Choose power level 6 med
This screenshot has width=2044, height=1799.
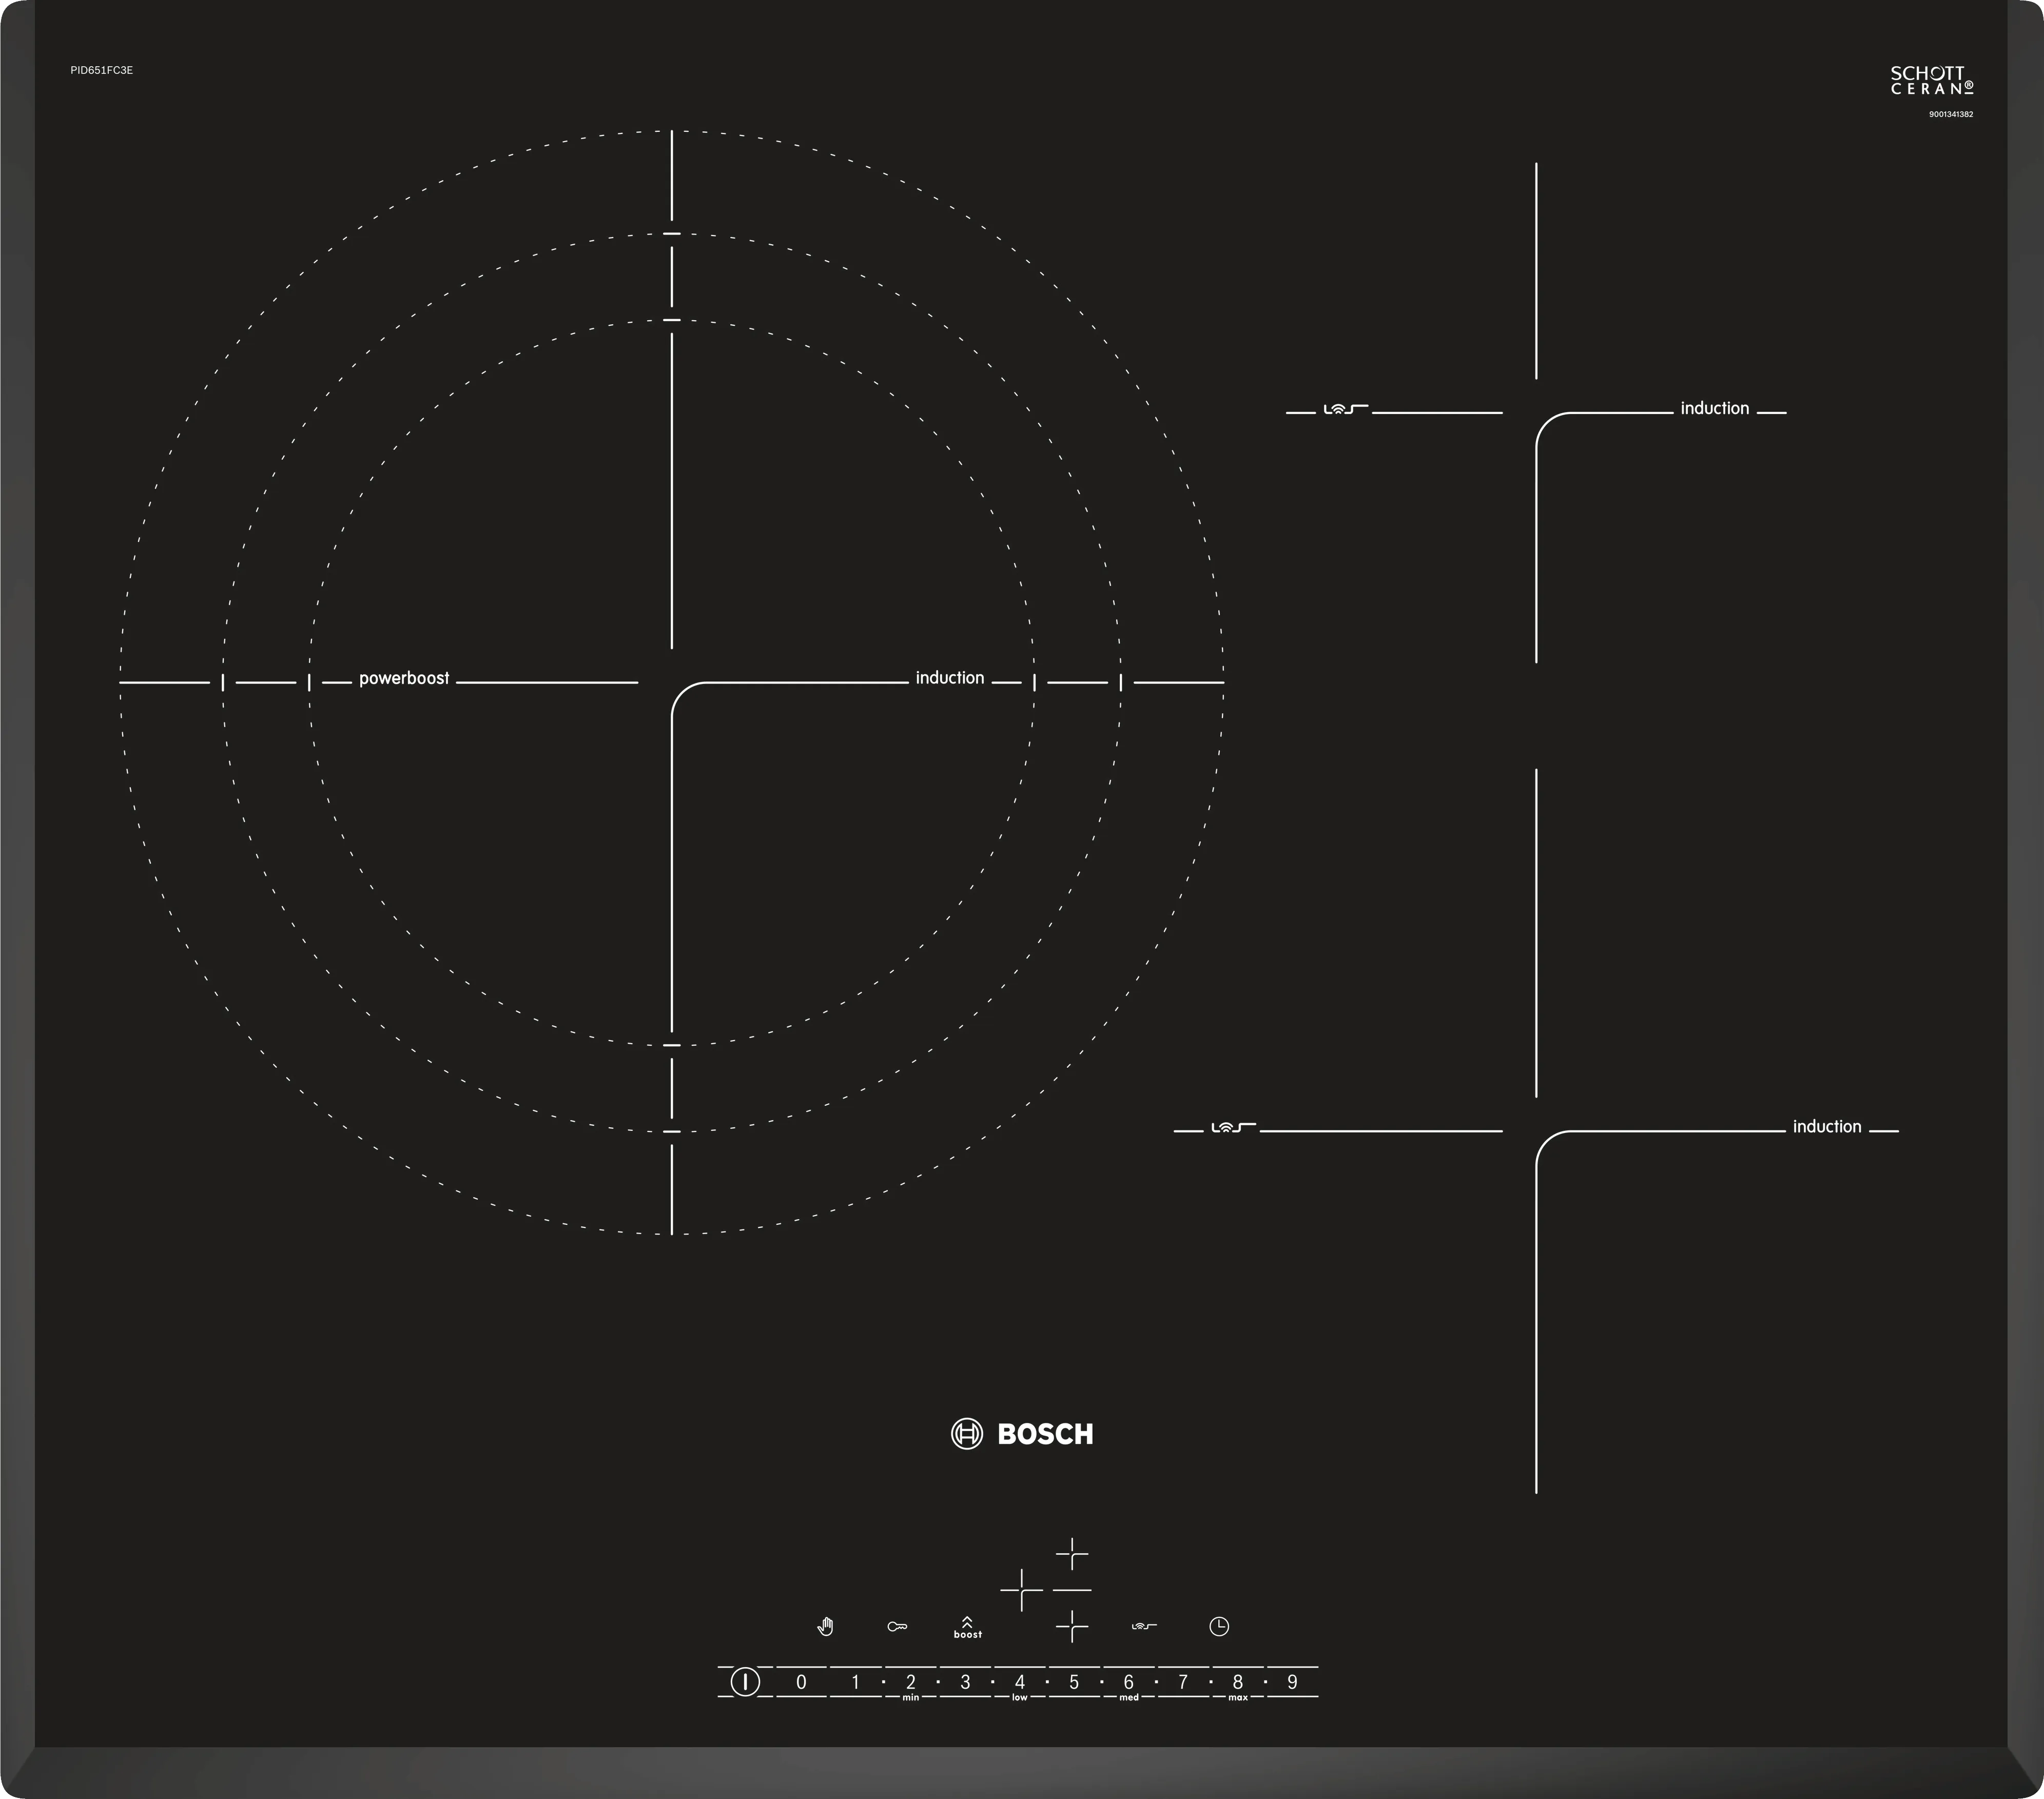click(x=1128, y=1682)
